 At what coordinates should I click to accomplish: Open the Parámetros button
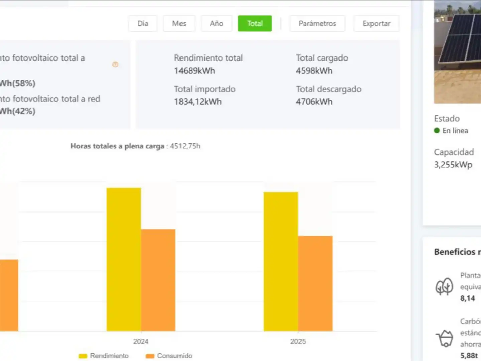tap(317, 24)
